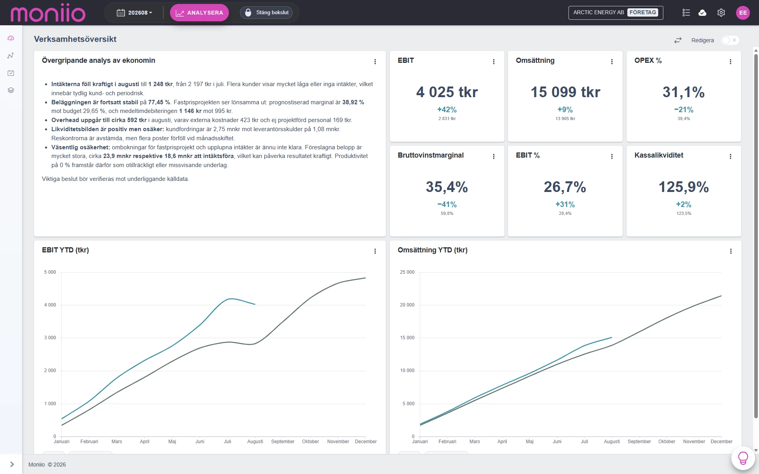This screenshot has width=759, height=474.
Task: Click the 26,7% EBIT % value
Action: (565, 187)
